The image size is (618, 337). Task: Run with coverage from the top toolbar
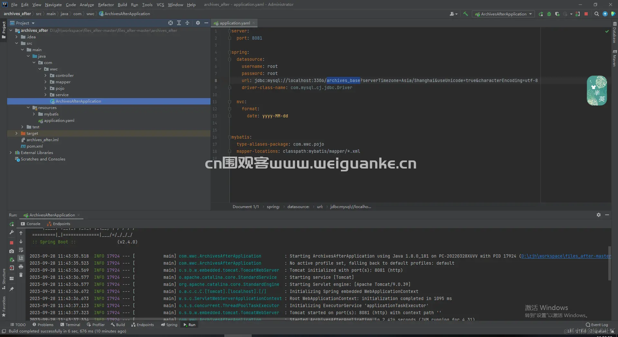(557, 14)
